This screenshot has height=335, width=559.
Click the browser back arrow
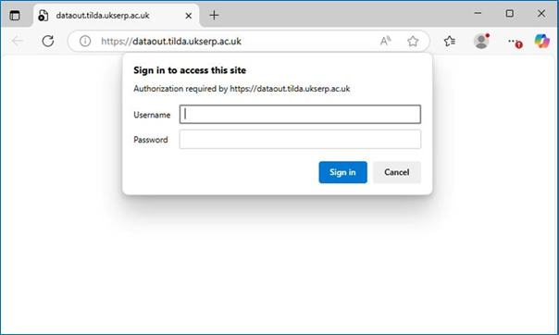tap(17, 41)
